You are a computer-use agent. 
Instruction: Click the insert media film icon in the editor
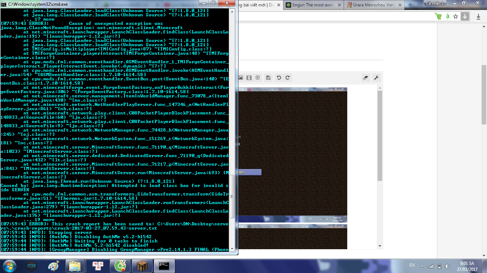249,77
